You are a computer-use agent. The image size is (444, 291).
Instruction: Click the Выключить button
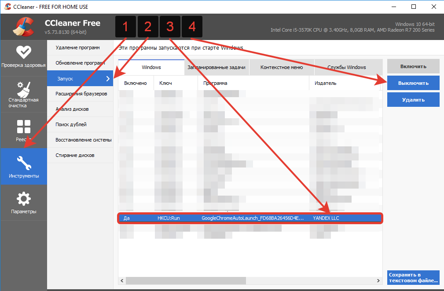(413, 83)
